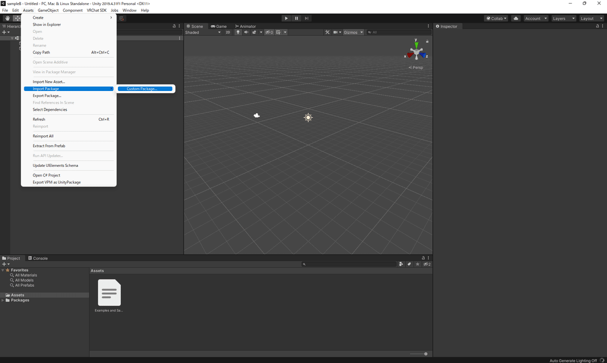Image resolution: width=607 pixels, height=363 pixels.
Task: Click Custom Package submenu item
Action: click(145, 89)
